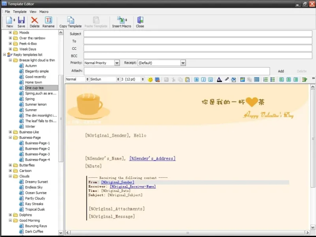Insert a table using the grid icon
Screen dimensions: 316x237
pos(257,79)
